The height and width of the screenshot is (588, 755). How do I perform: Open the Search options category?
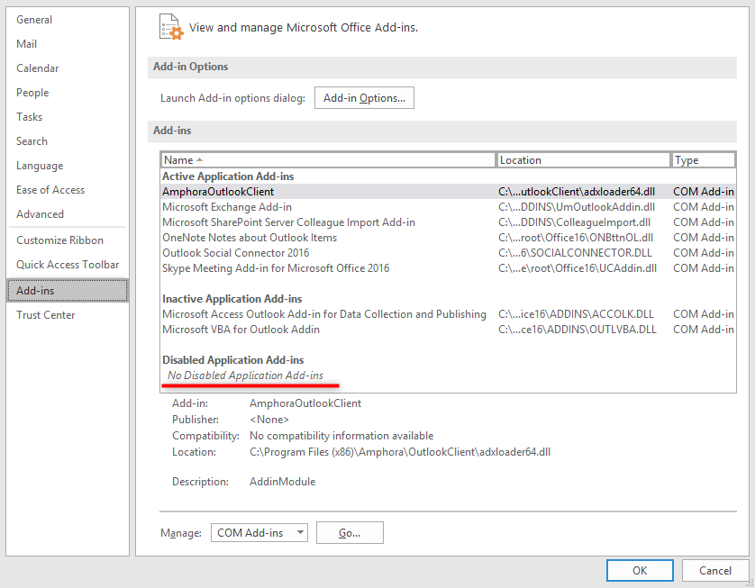pos(32,141)
